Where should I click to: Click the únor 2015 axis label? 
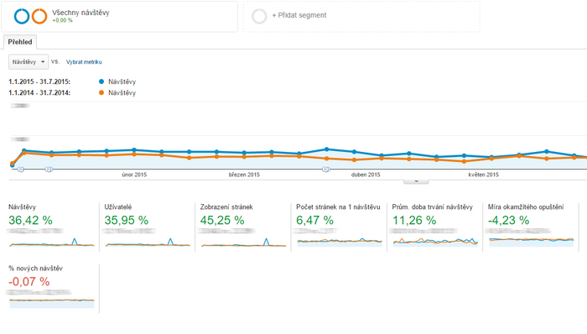pos(134,175)
